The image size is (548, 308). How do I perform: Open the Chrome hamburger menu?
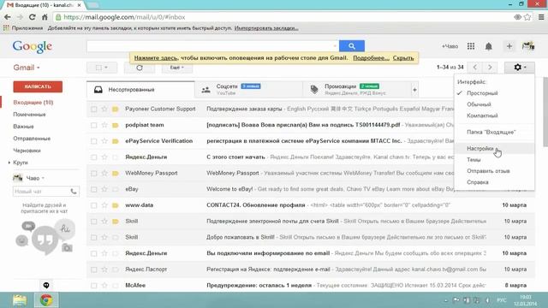(541, 17)
